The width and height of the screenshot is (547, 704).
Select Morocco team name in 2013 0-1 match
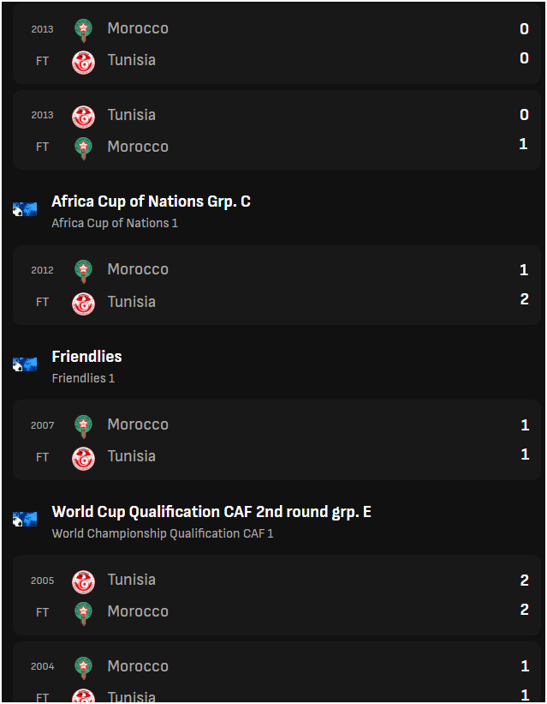(x=138, y=147)
